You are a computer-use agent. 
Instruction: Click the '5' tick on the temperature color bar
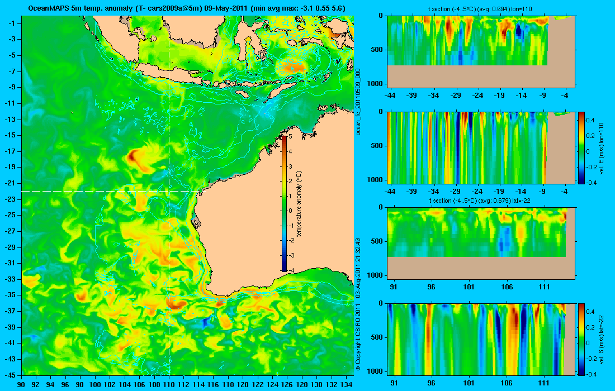click(x=291, y=137)
